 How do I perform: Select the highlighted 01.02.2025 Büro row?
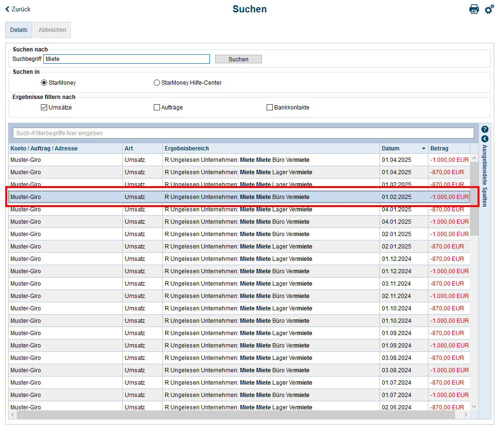tap(239, 197)
